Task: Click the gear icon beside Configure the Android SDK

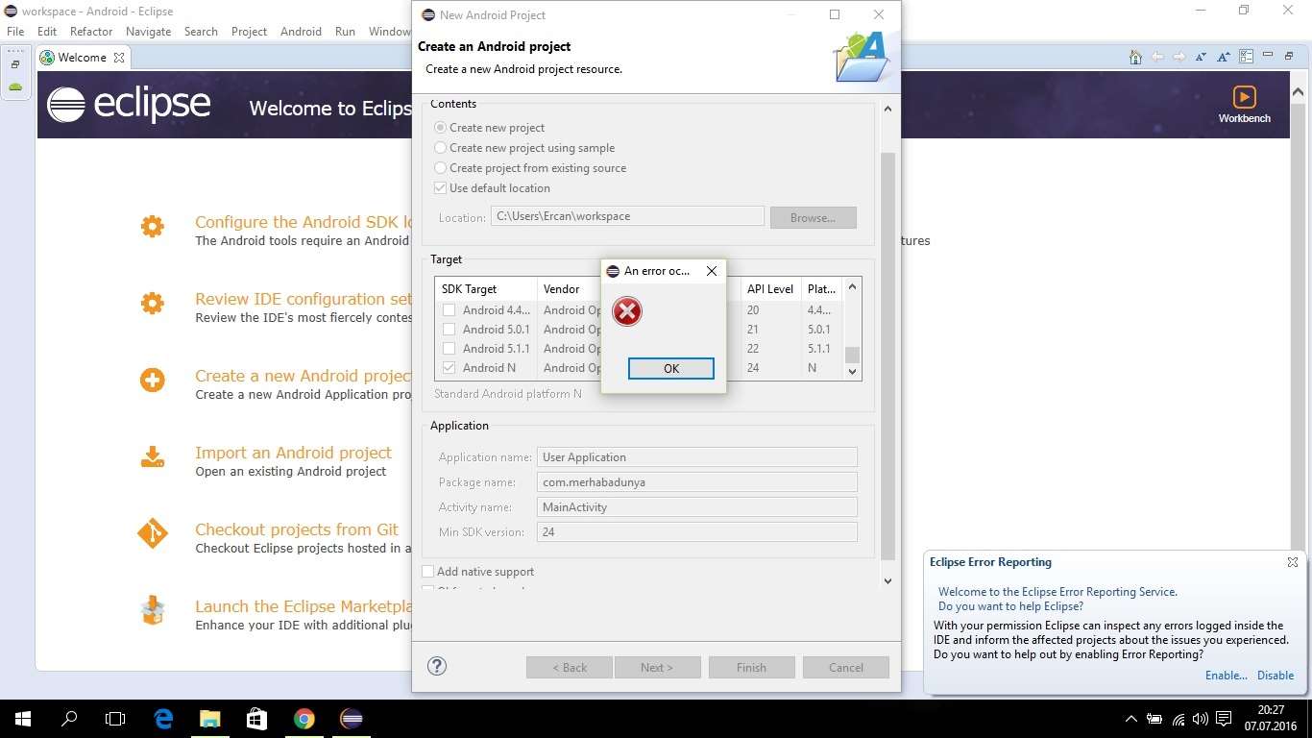Action: point(152,226)
